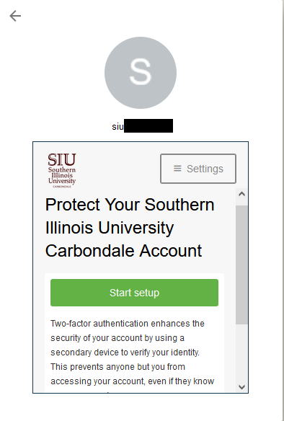
Task: Open the Settings menu
Action: point(198,169)
